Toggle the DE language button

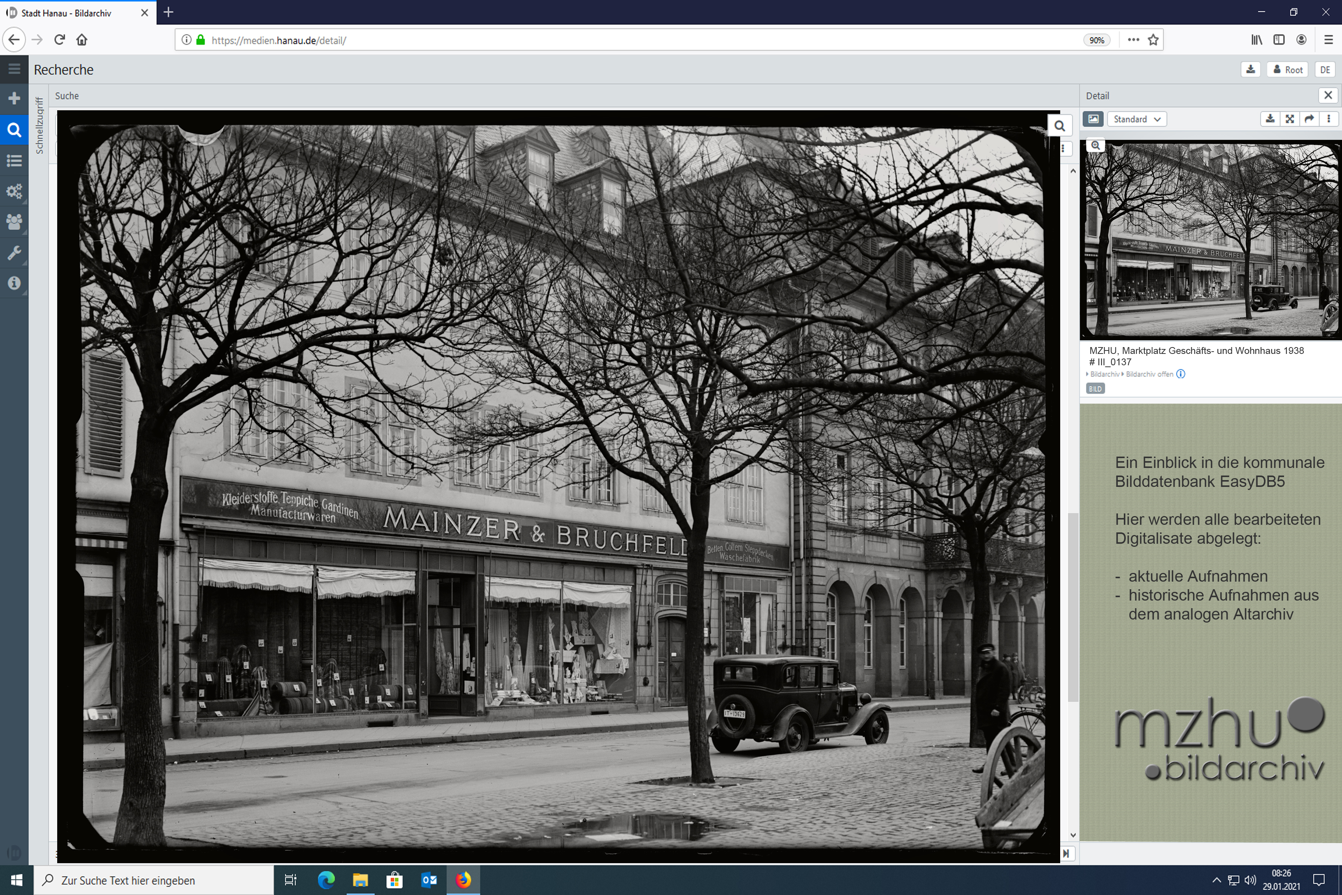point(1325,70)
